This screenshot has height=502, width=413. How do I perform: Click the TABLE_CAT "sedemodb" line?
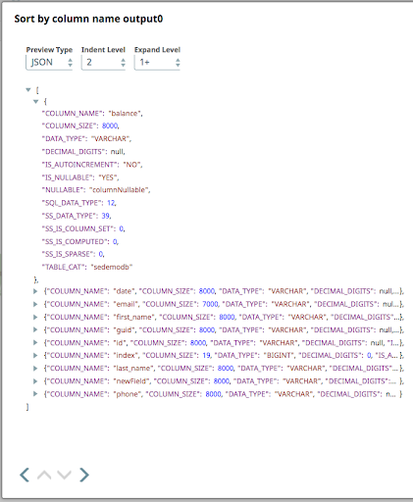coord(87,267)
